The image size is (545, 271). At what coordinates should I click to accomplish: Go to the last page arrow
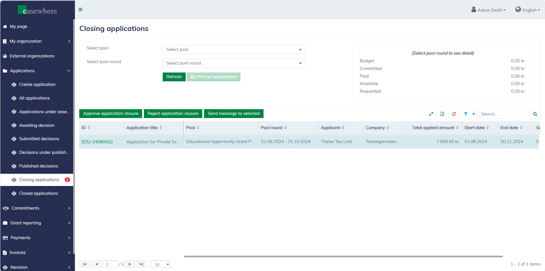coord(141,264)
